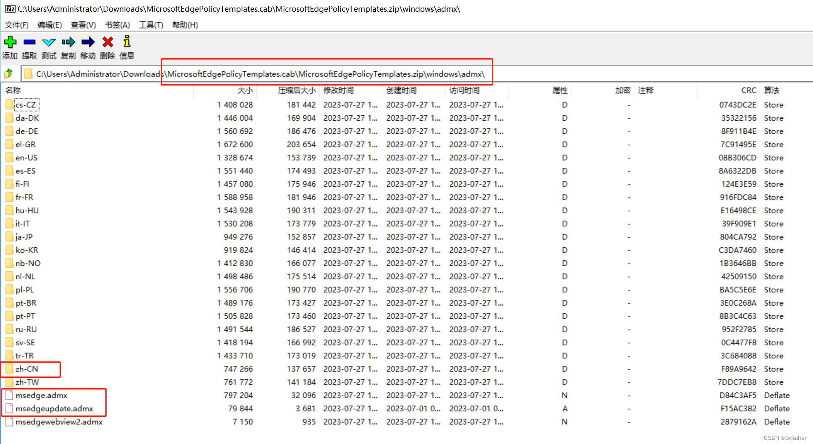Sort files by the 大小 column
Viewport: 813px width, 444px height.
(245, 90)
